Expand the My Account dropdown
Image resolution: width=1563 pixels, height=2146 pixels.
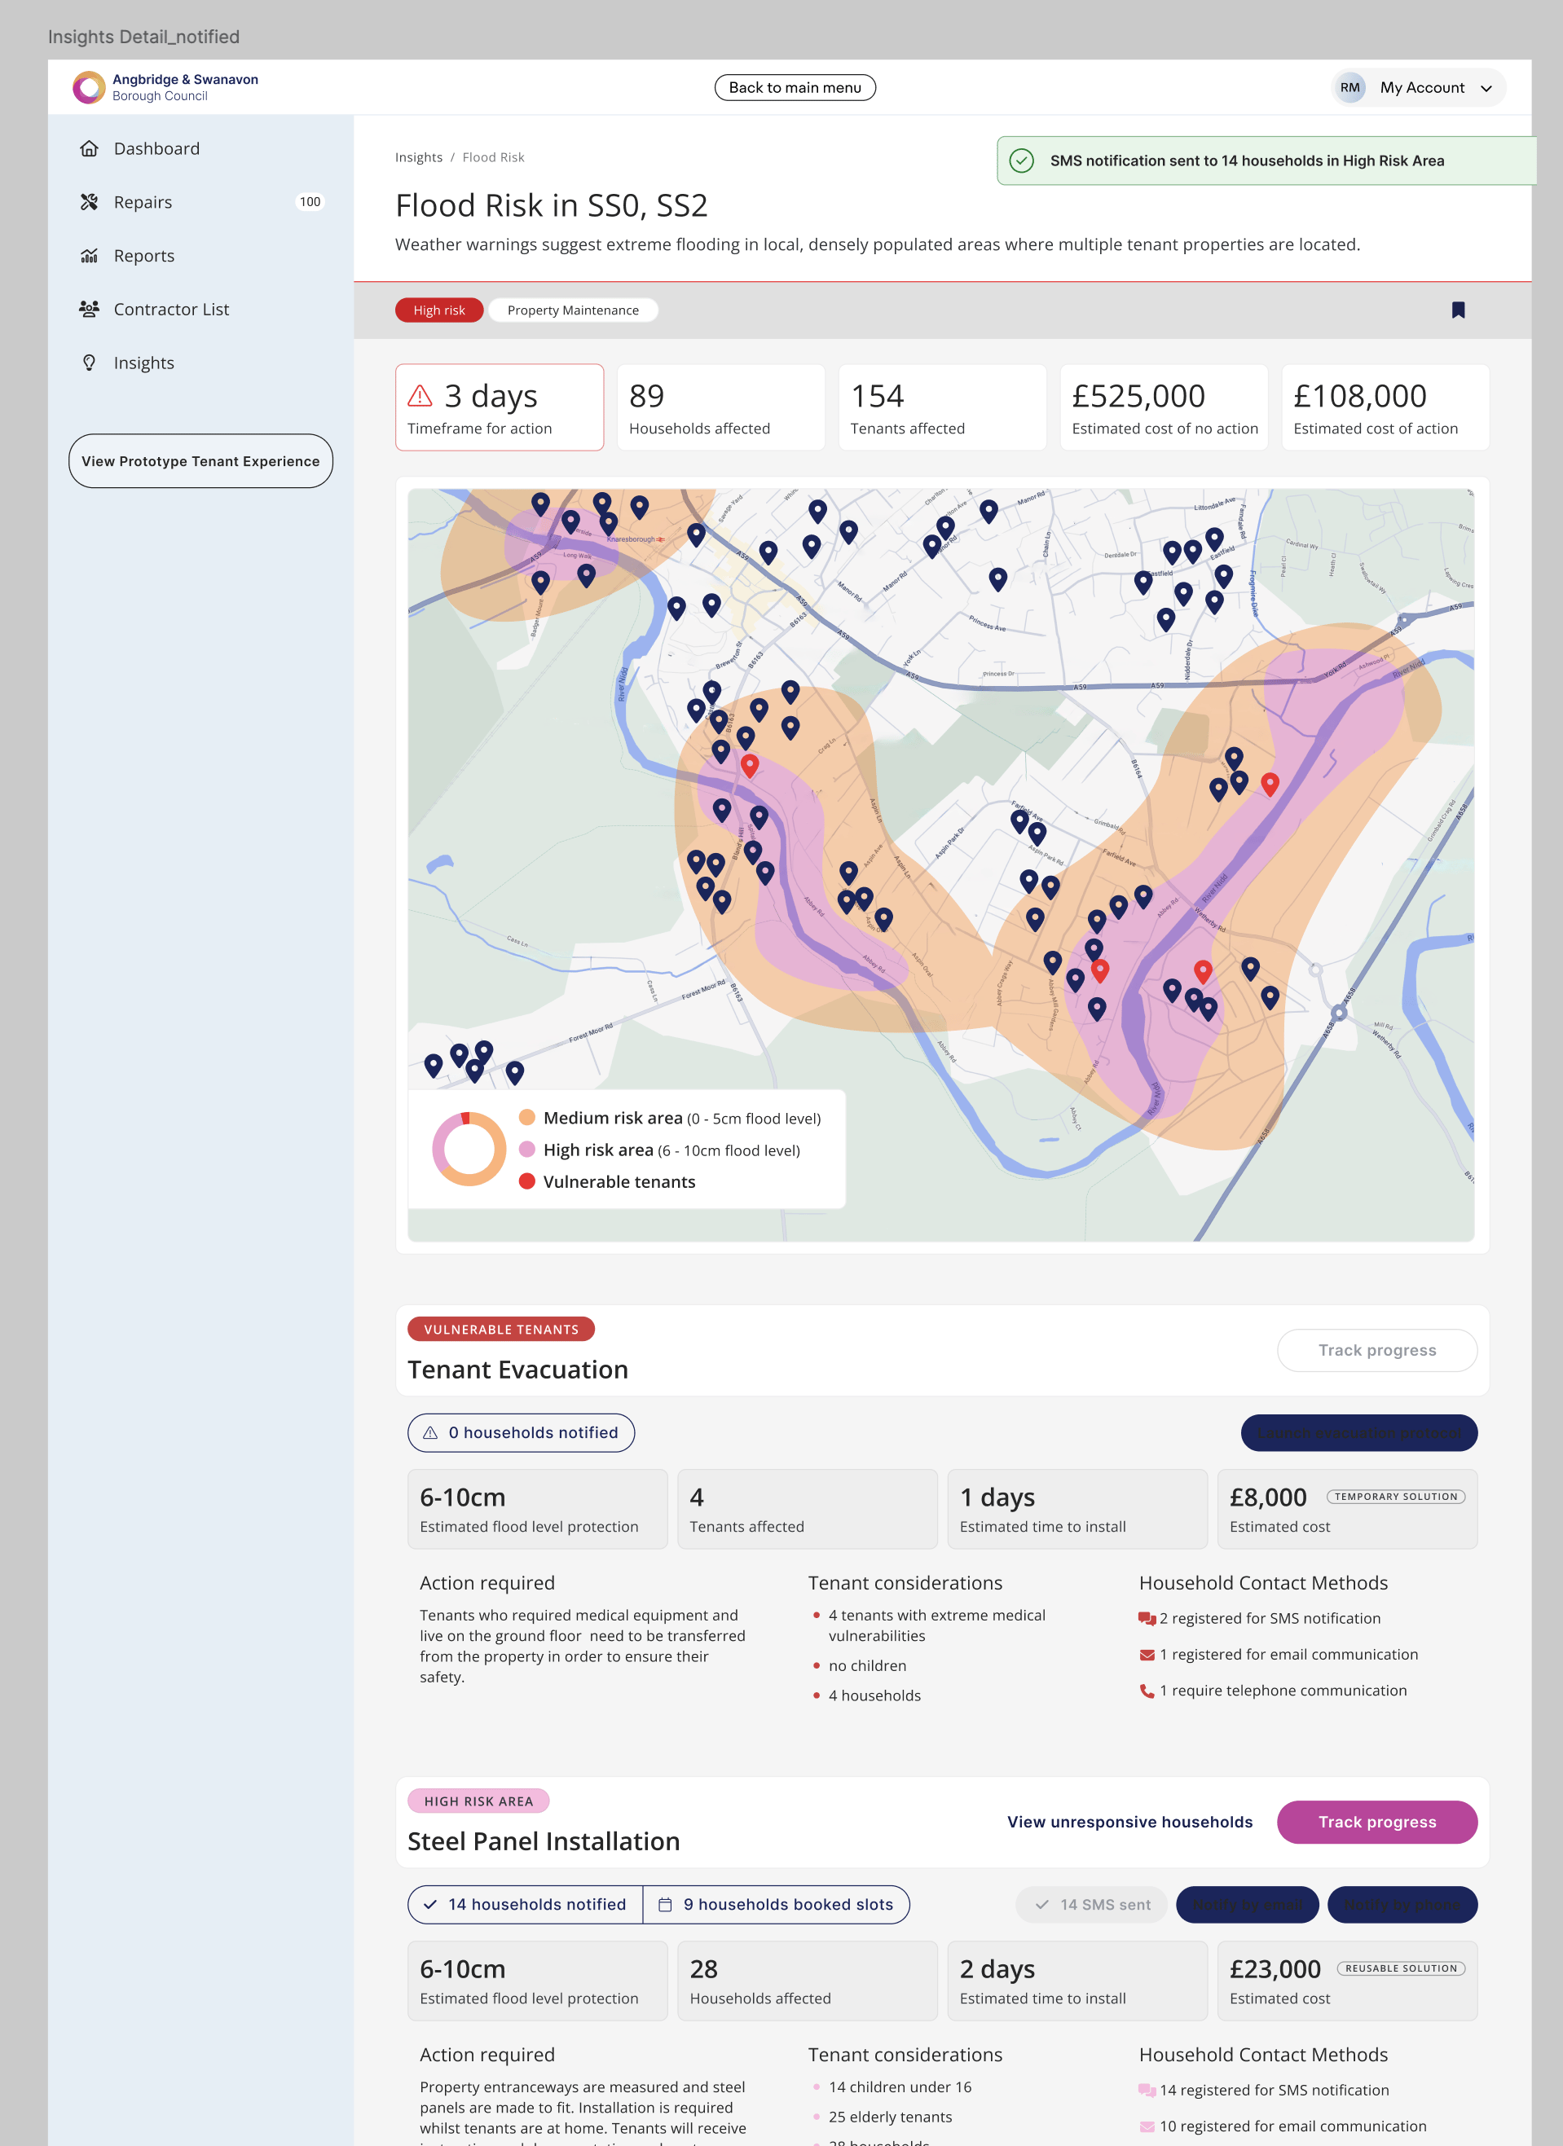click(1486, 88)
